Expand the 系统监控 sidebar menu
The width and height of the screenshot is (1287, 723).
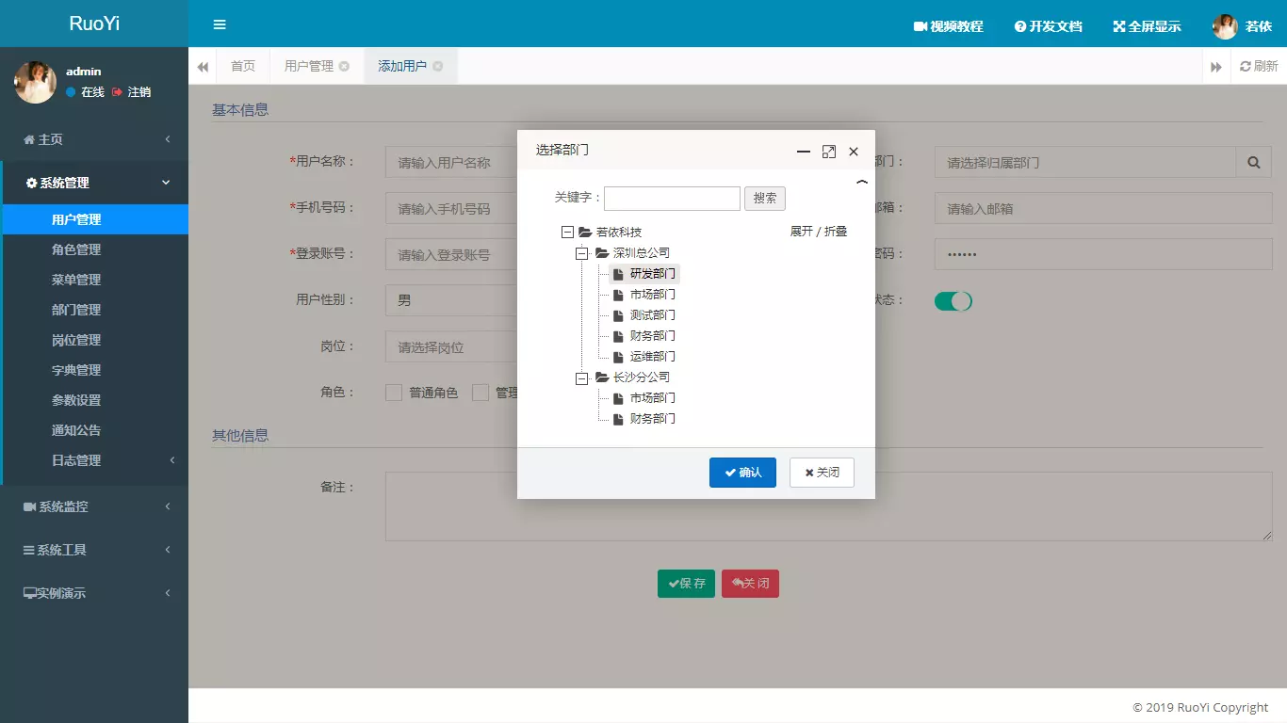point(94,506)
